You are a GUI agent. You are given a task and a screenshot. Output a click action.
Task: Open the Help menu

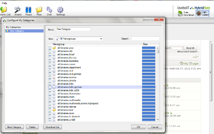pyautogui.click(x=4, y=3)
